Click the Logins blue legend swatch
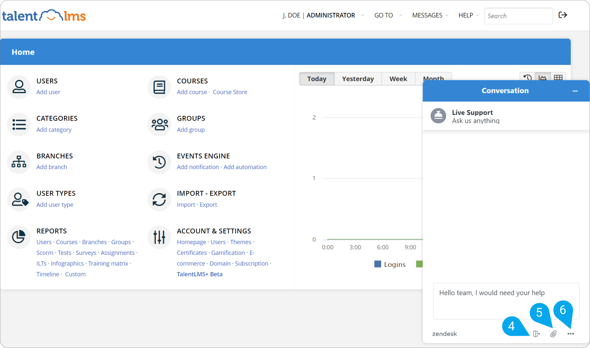The height and width of the screenshot is (348, 590). pos(377,264)
